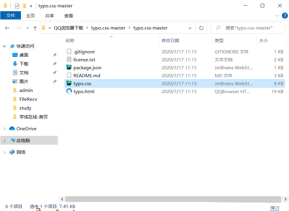Click the horizontal scrollbar thumb
The height and width of the screenshot is (211, 289).
pyautogui.click(x=173, y=199)
